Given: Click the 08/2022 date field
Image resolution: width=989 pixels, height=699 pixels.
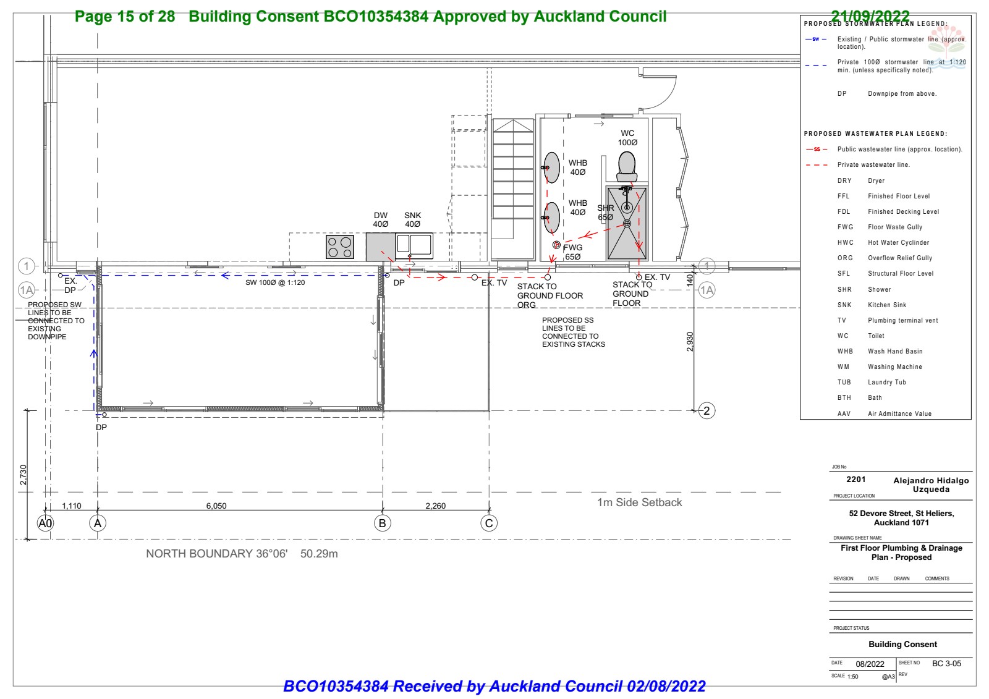Looking at the screenshot, I should coord(870,664).
